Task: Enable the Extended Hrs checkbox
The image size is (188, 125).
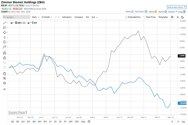Action: [x=126, y=17]
